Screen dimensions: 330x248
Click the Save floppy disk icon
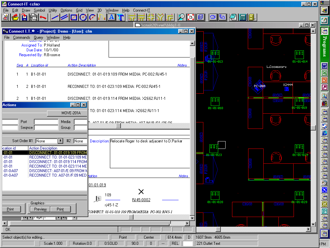(24, 17)
